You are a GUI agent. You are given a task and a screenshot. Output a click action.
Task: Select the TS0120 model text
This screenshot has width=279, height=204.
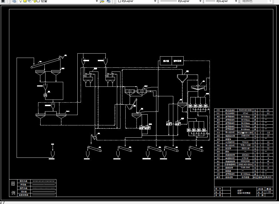tap(245, 142)
